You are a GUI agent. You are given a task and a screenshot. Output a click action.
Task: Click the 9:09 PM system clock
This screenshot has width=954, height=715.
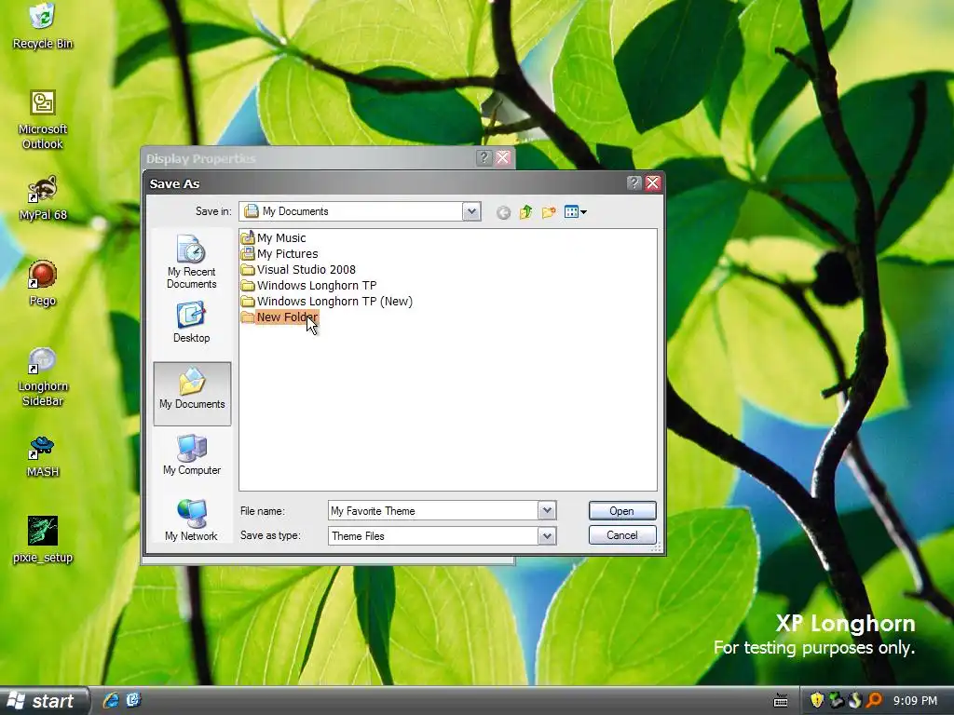[x=915, y=700]
